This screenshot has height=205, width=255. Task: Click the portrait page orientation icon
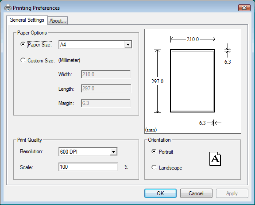pos(215,159)
